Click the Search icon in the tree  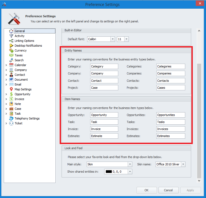tap(11, 60)
